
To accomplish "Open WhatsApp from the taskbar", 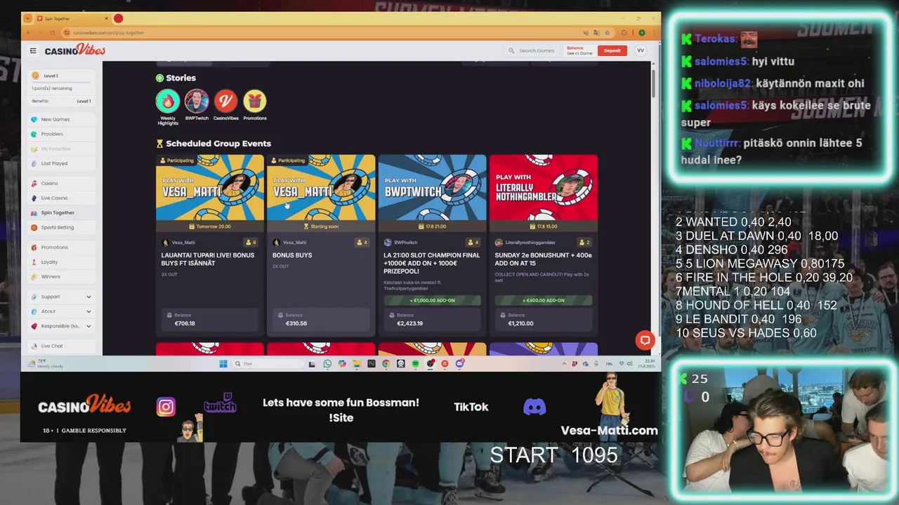I will click(327, 363).
